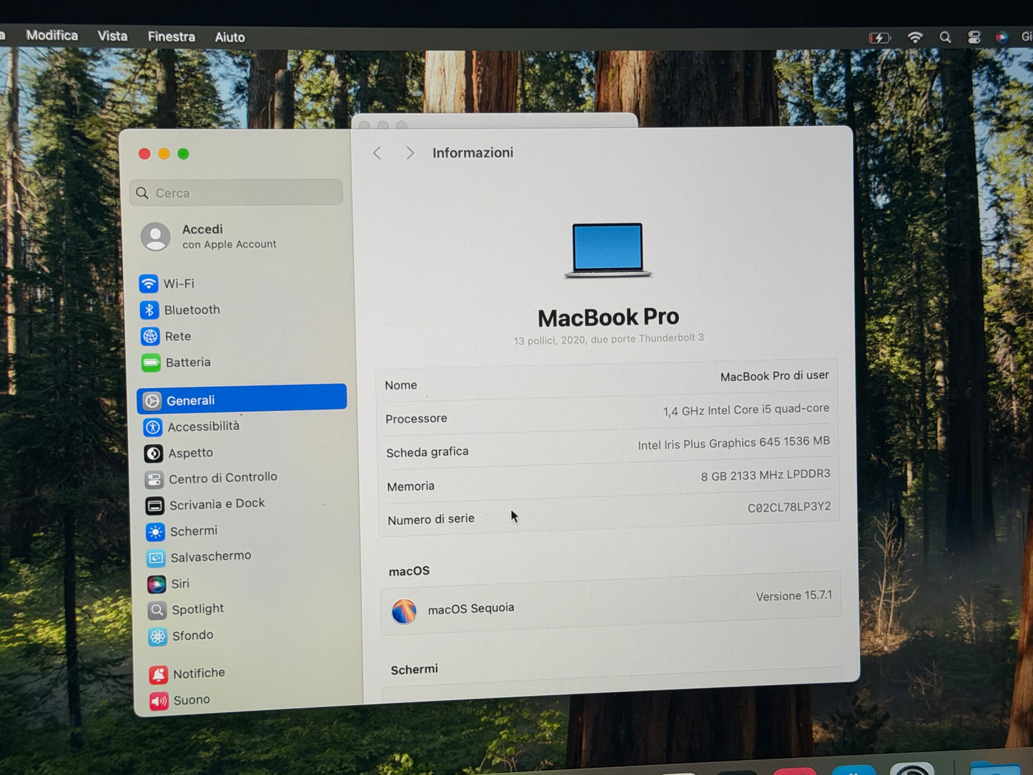Open the Vista menu

pyautogui.click(x=112, y=36)
